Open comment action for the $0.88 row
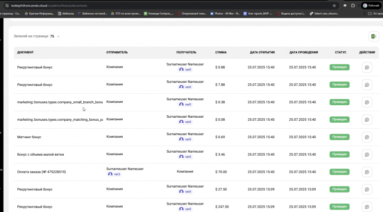 tap(367, 67)
